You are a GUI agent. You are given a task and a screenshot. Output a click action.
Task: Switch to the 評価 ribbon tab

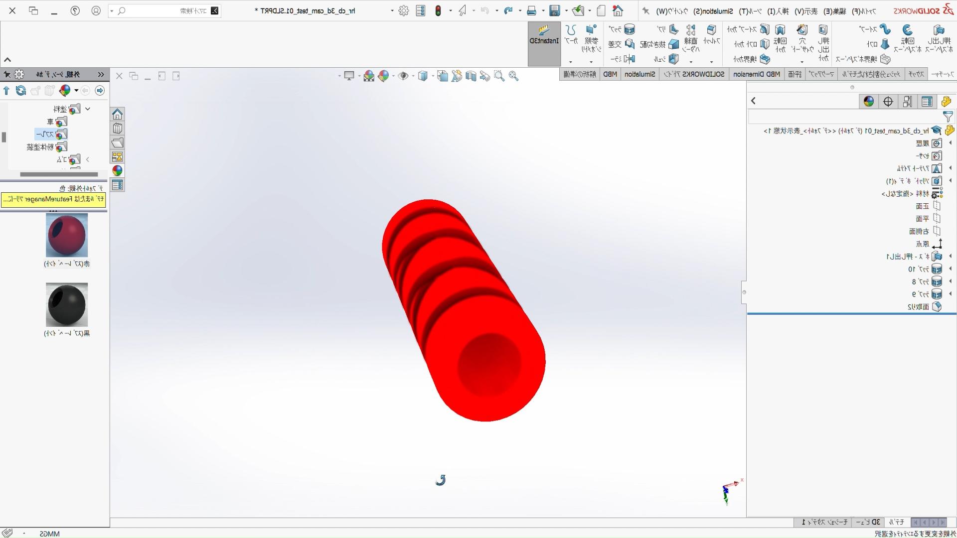click(795, 74)
